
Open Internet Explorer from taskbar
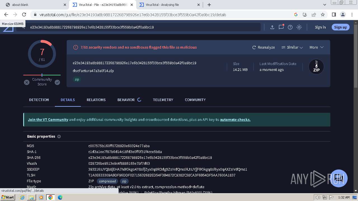pyautogui.click(x=22, y=197)
